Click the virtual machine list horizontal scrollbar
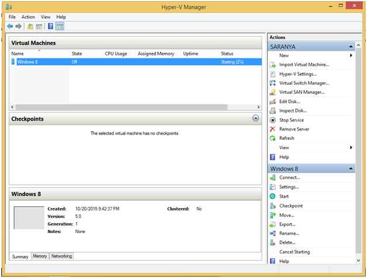The height and width of the screenshot is (278, 367). pyautogui.click(x=122, y=107)
